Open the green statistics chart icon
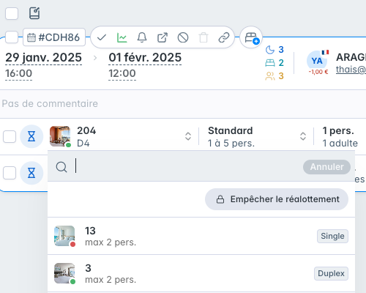 pos(122,37)
